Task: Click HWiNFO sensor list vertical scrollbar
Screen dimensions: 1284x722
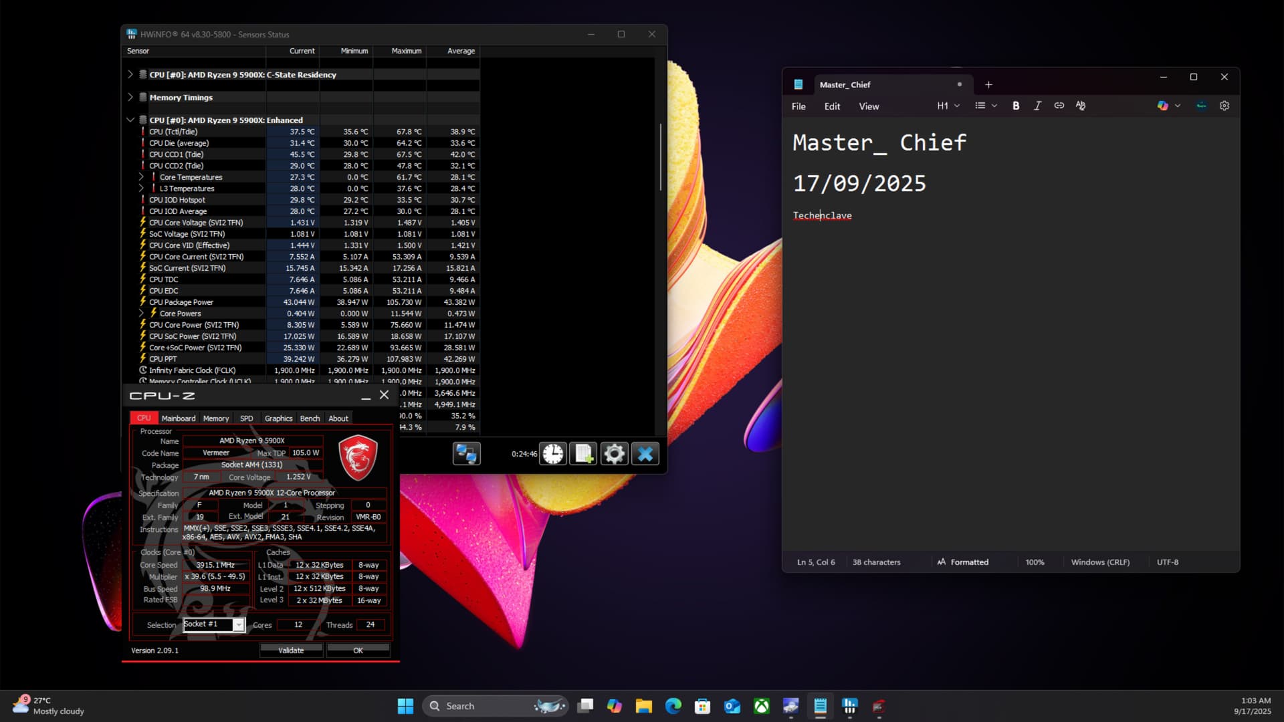Action: click(x=661, y=157)
